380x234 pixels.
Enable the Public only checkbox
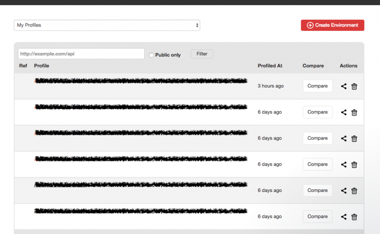tap(151, 55)
